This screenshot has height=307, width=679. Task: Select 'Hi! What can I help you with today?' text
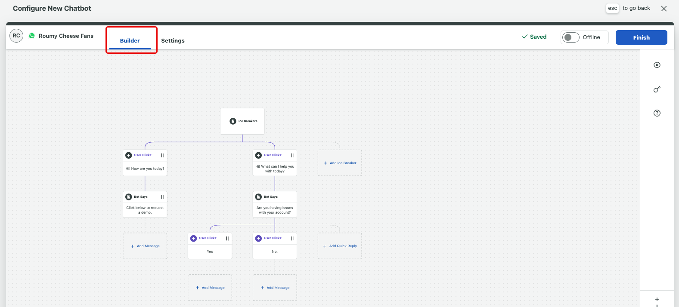click(275, 169)
